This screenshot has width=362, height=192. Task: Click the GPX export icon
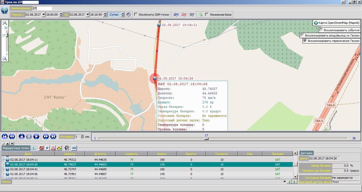coord(176,15)
